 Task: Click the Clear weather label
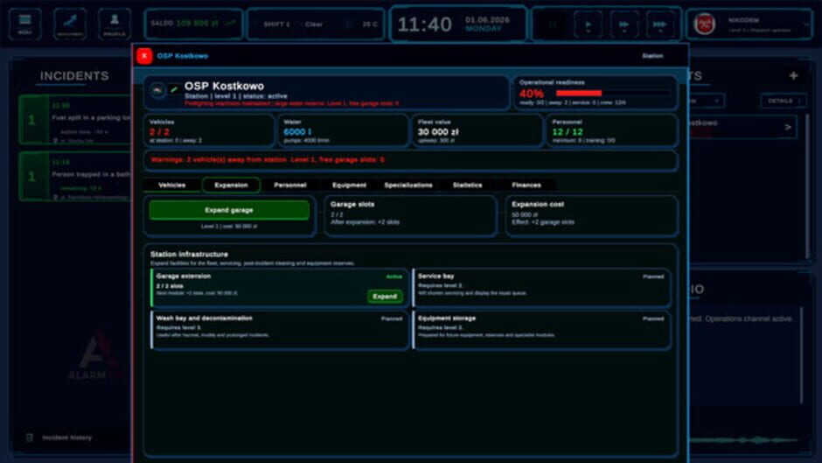[313, 25]
